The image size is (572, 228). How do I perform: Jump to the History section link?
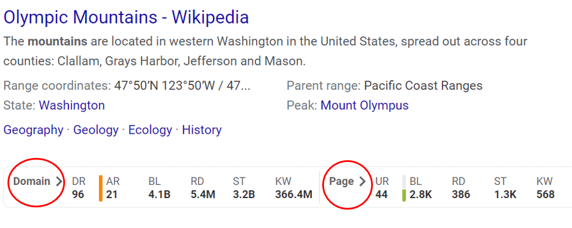[202, 130]
